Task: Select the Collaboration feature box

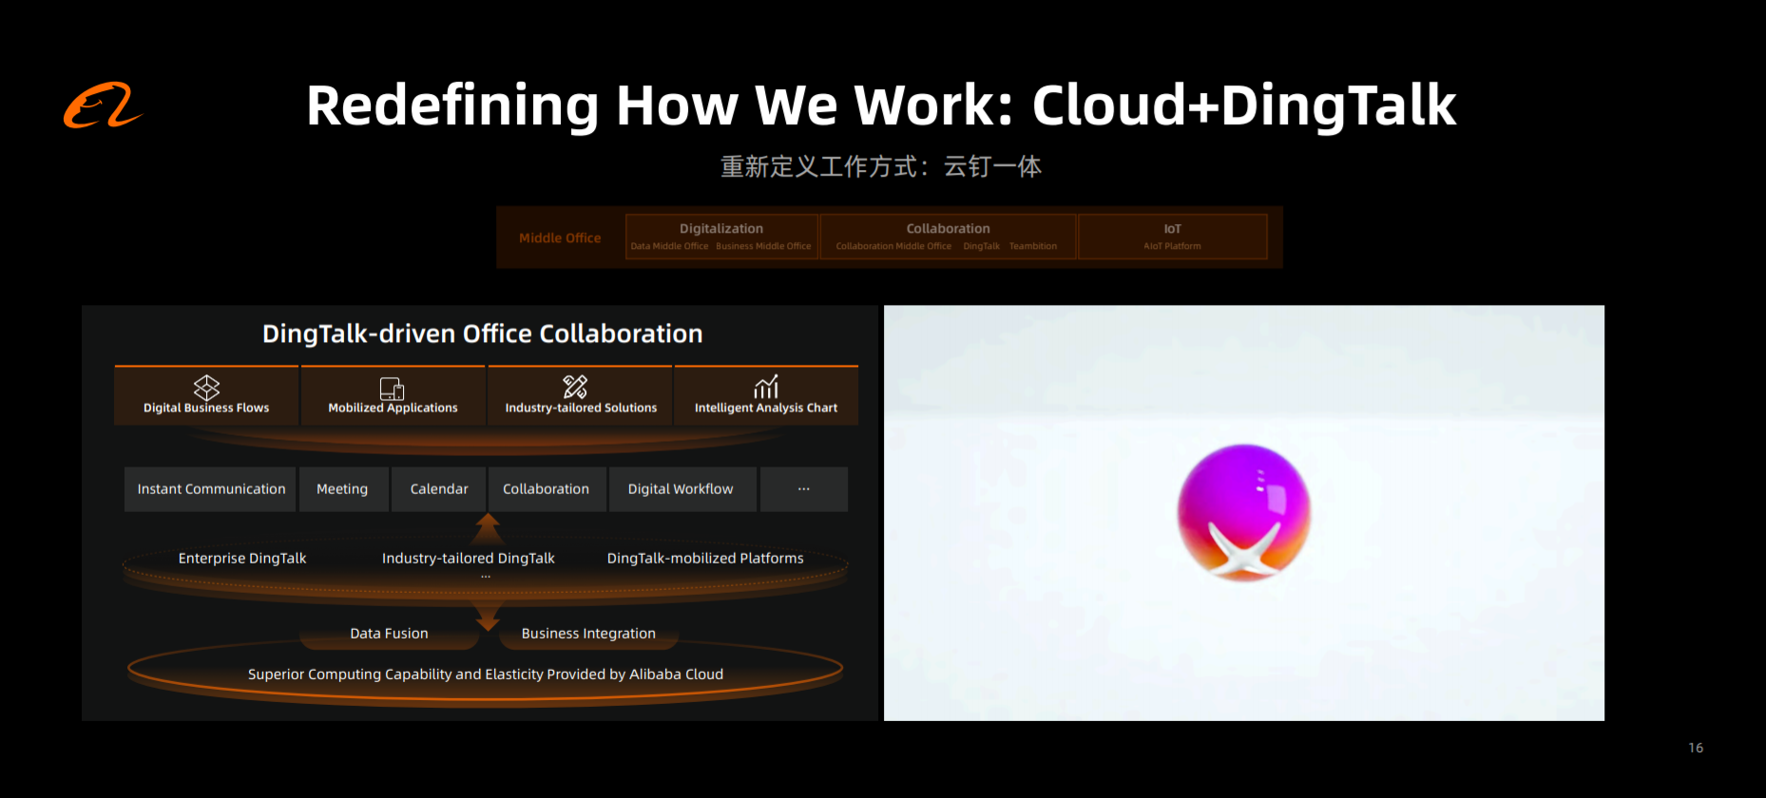Action: [x=547, y=489]
